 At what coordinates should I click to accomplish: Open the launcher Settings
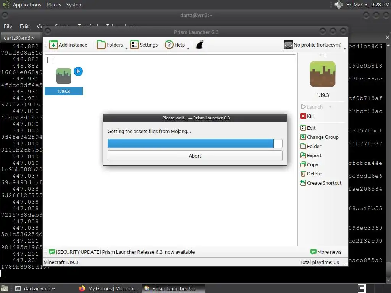pos(144,45)
